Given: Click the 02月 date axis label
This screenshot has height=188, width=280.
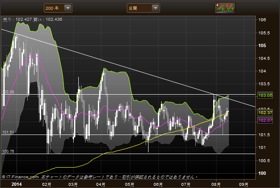Looking at the screenshot, I should point(47,185).
